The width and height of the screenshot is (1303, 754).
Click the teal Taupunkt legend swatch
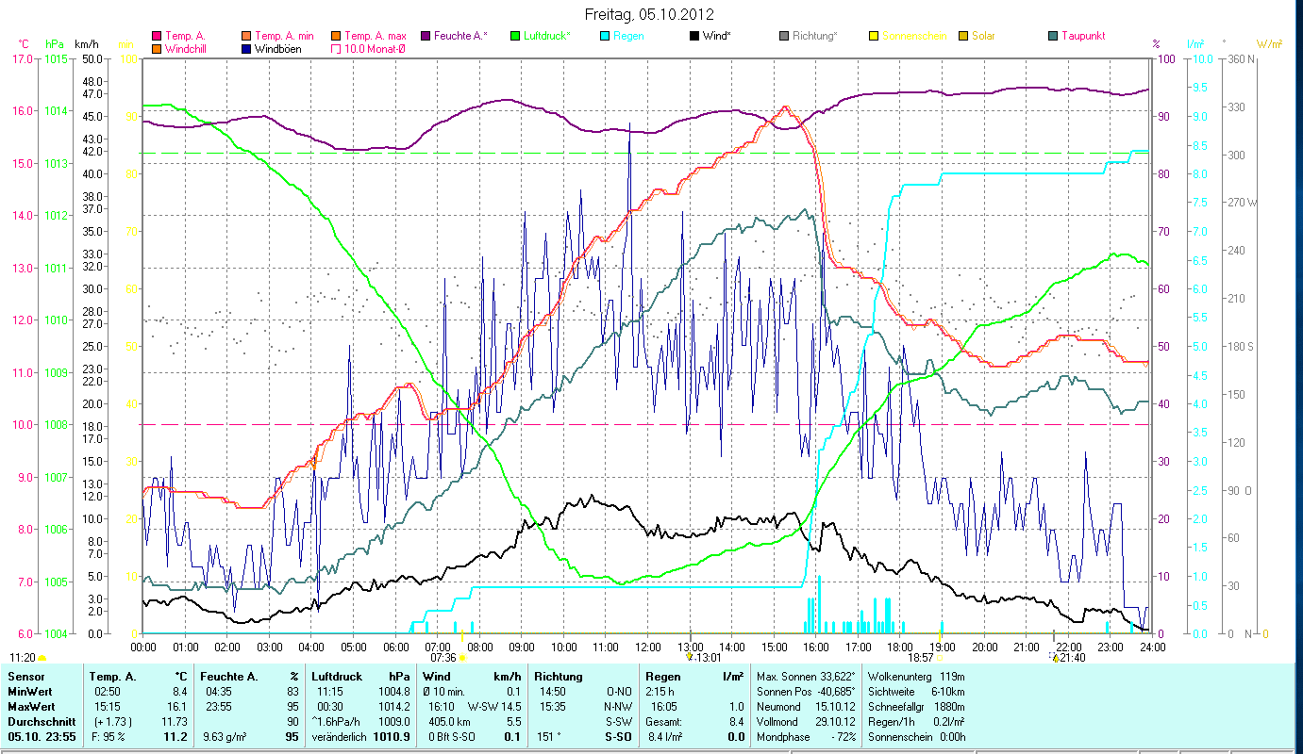(1053, 36)
